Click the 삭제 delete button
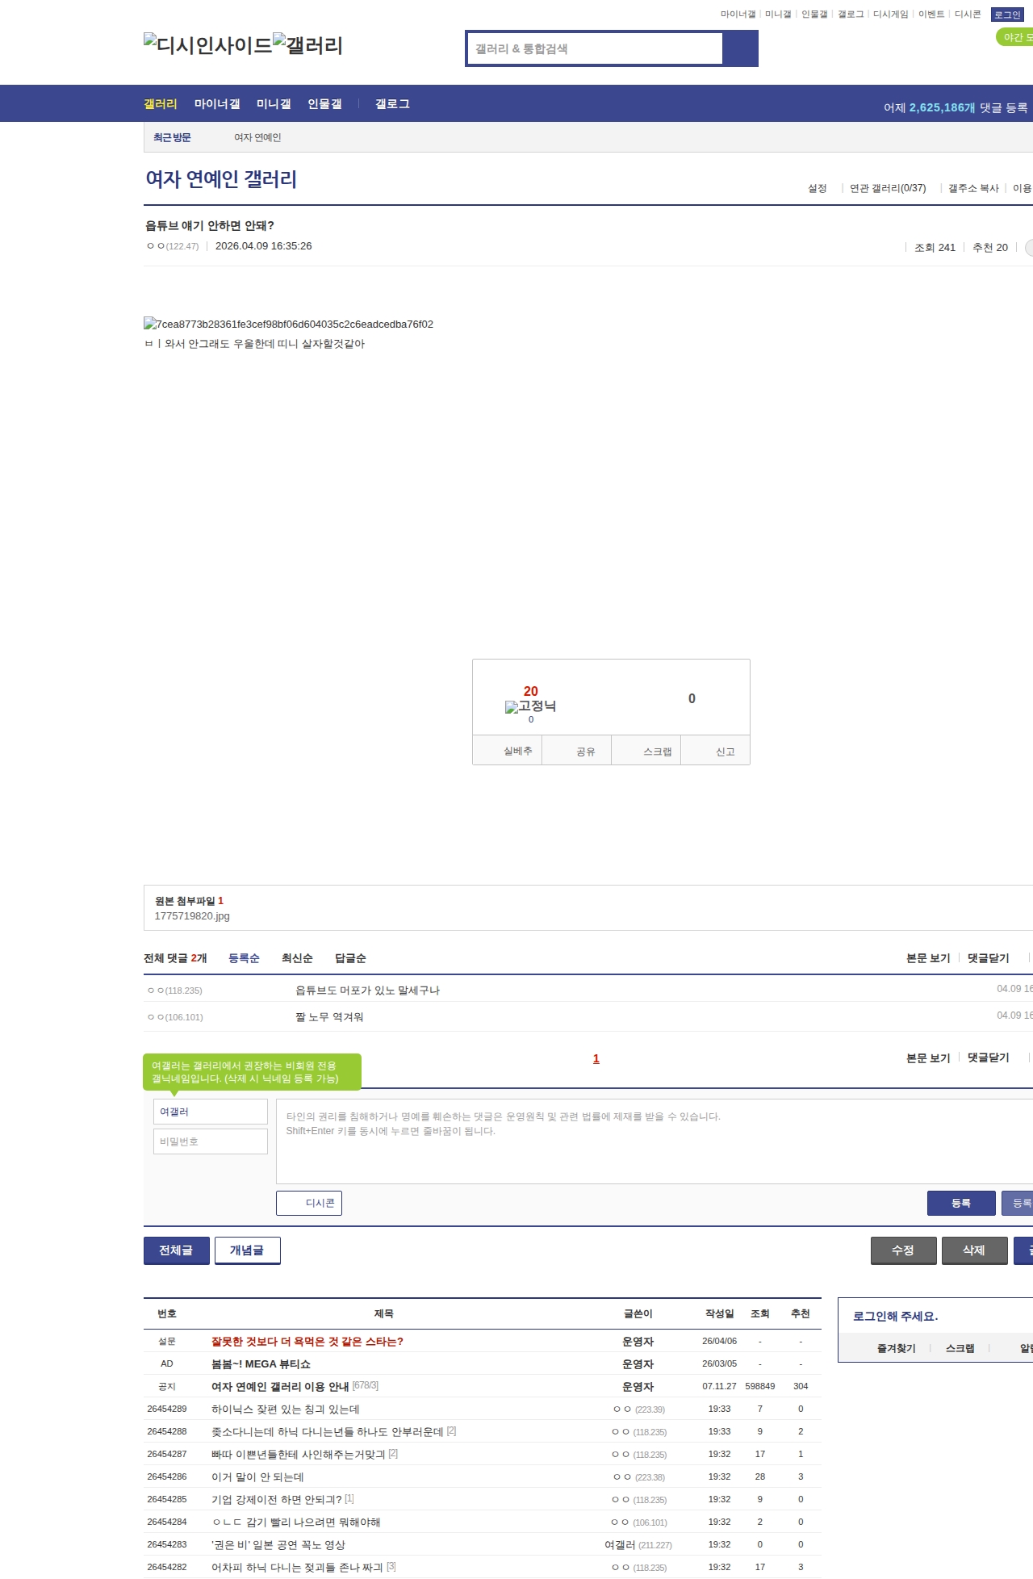 [974, 1250]
